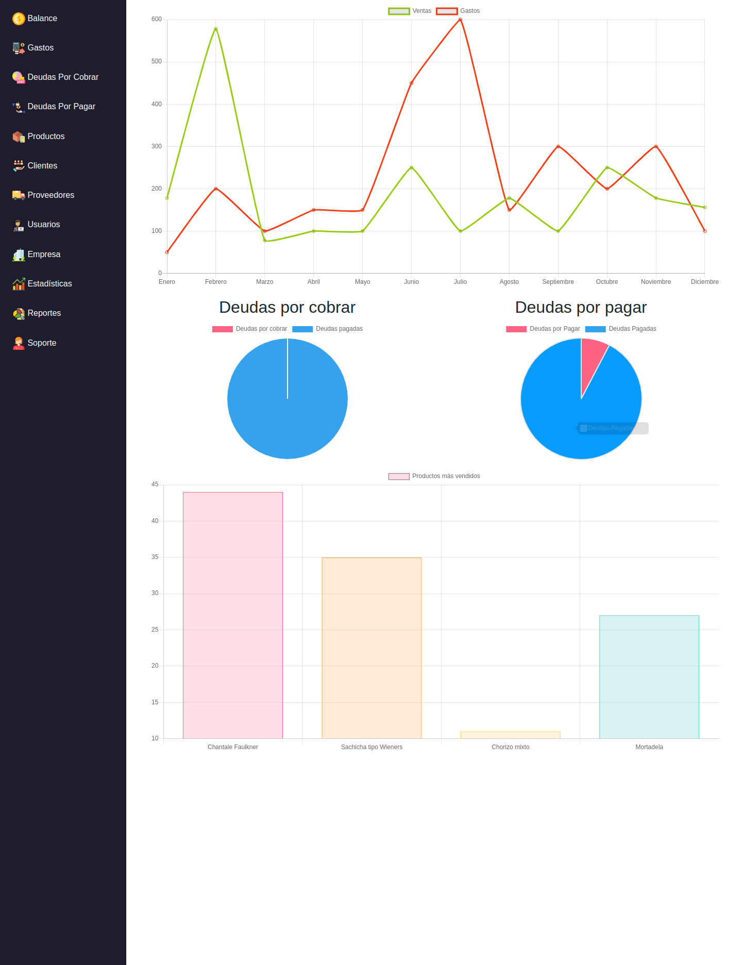Image resolution: width=742 pixels, height=965 pixels.
Task: Click the Reportes pie icon
Action: (x=19, y=313)
